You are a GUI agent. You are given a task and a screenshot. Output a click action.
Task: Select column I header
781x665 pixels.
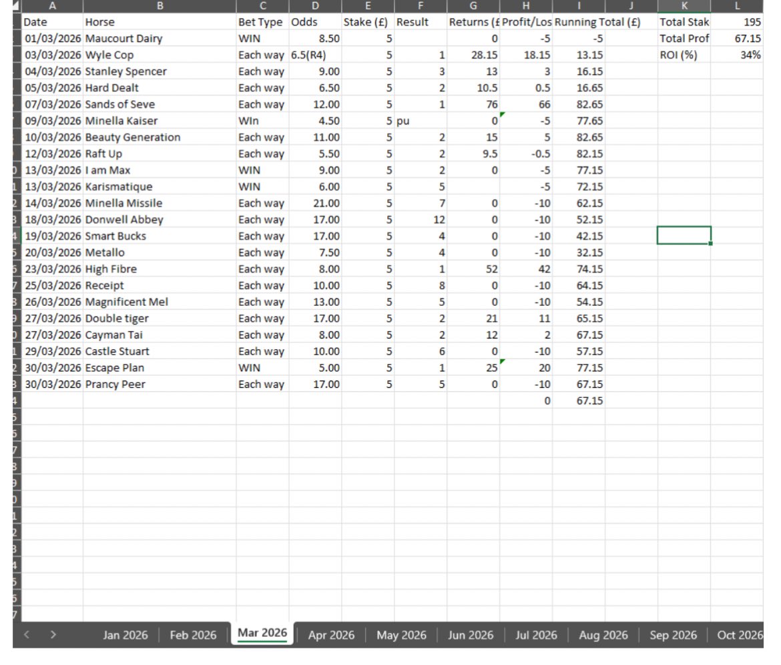[x=579, y=6]
